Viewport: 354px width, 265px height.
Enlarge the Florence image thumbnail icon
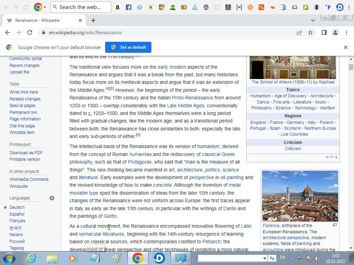point(335,225)
